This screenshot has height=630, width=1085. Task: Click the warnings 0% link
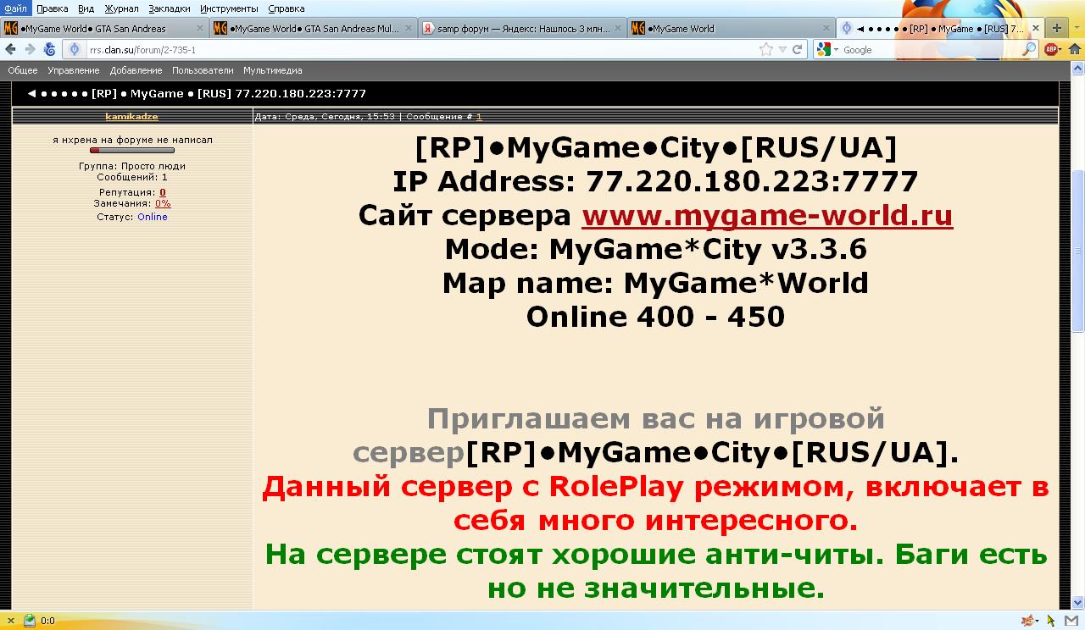pyautogui.click(x=163, y=204)
